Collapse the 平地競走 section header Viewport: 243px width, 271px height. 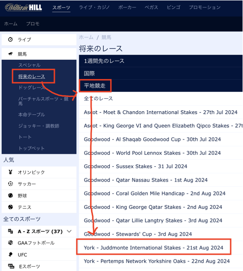[x=161, y=86]
